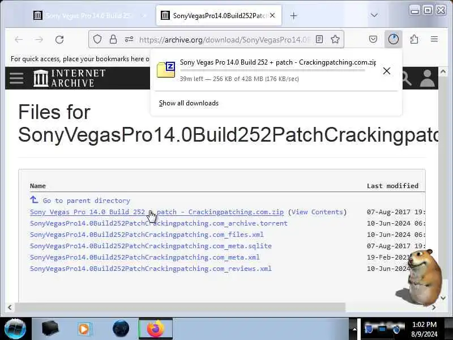The height and width of the screenshot is (340, 453).
Task: Click the Name column header
Action: [x=38, y=186]
